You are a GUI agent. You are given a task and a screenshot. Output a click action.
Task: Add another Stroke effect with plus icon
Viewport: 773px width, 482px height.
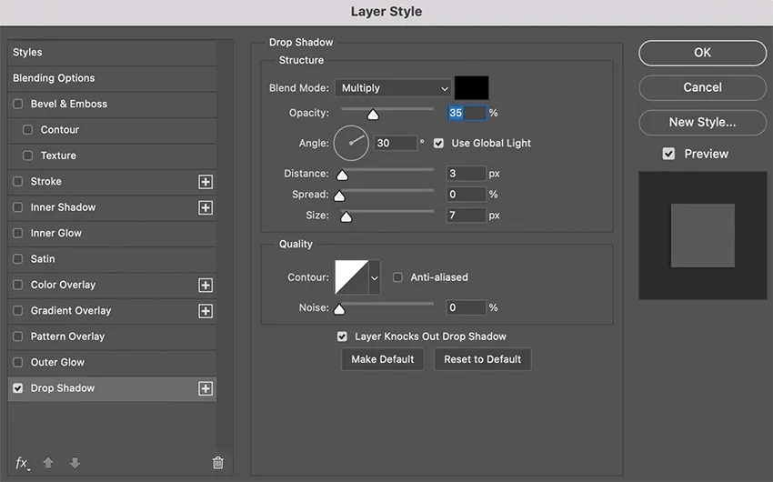tap(206, 182)
